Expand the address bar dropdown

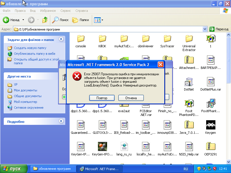click(x=205, y=29)
